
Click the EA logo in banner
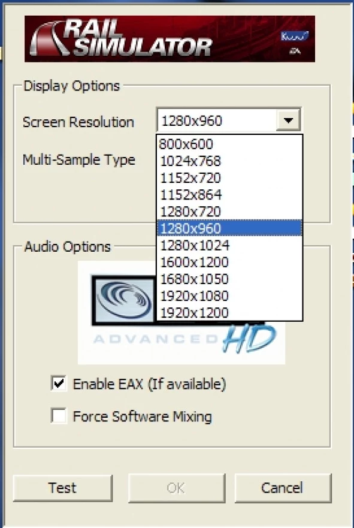tap(295, 52)
